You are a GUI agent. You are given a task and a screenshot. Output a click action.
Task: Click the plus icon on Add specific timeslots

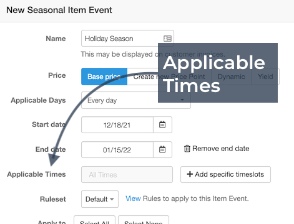click(x=190, y=174)
